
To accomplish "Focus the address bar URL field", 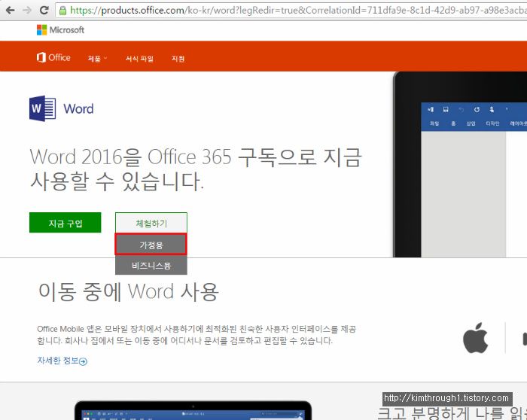I will tap(291, 11).
